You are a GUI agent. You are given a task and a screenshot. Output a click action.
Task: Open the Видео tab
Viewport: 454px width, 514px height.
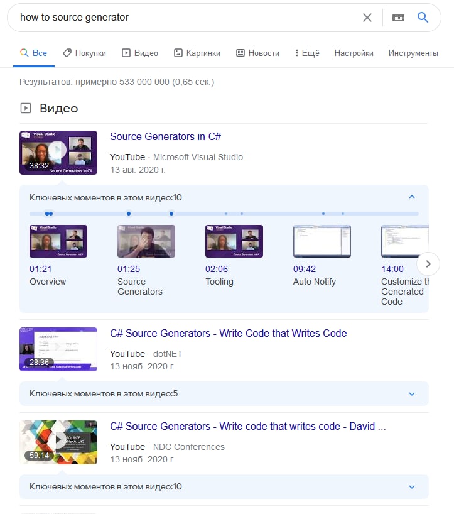140,53
